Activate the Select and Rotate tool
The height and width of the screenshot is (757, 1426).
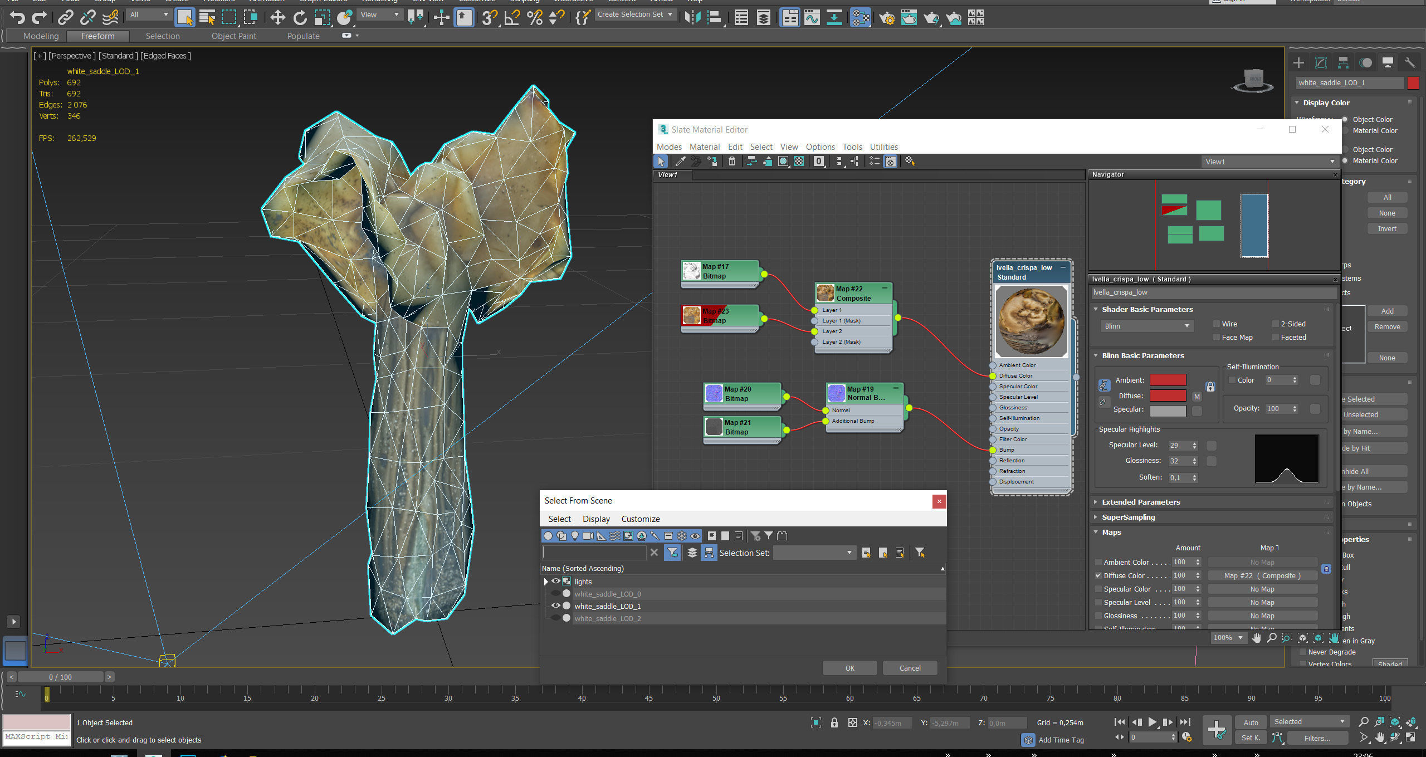tap(300, 18)
